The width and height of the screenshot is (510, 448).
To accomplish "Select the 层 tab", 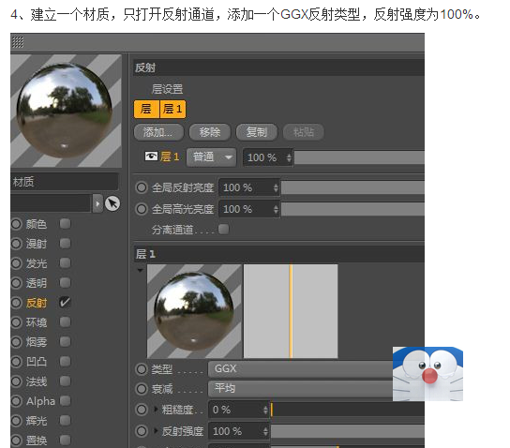I will [146, 109].
